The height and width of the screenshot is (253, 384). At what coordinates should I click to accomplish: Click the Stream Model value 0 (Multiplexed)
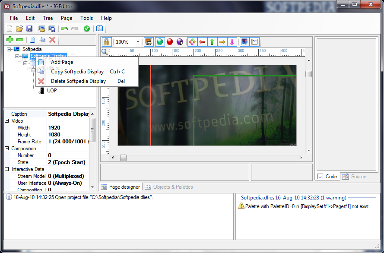point(68,176)
